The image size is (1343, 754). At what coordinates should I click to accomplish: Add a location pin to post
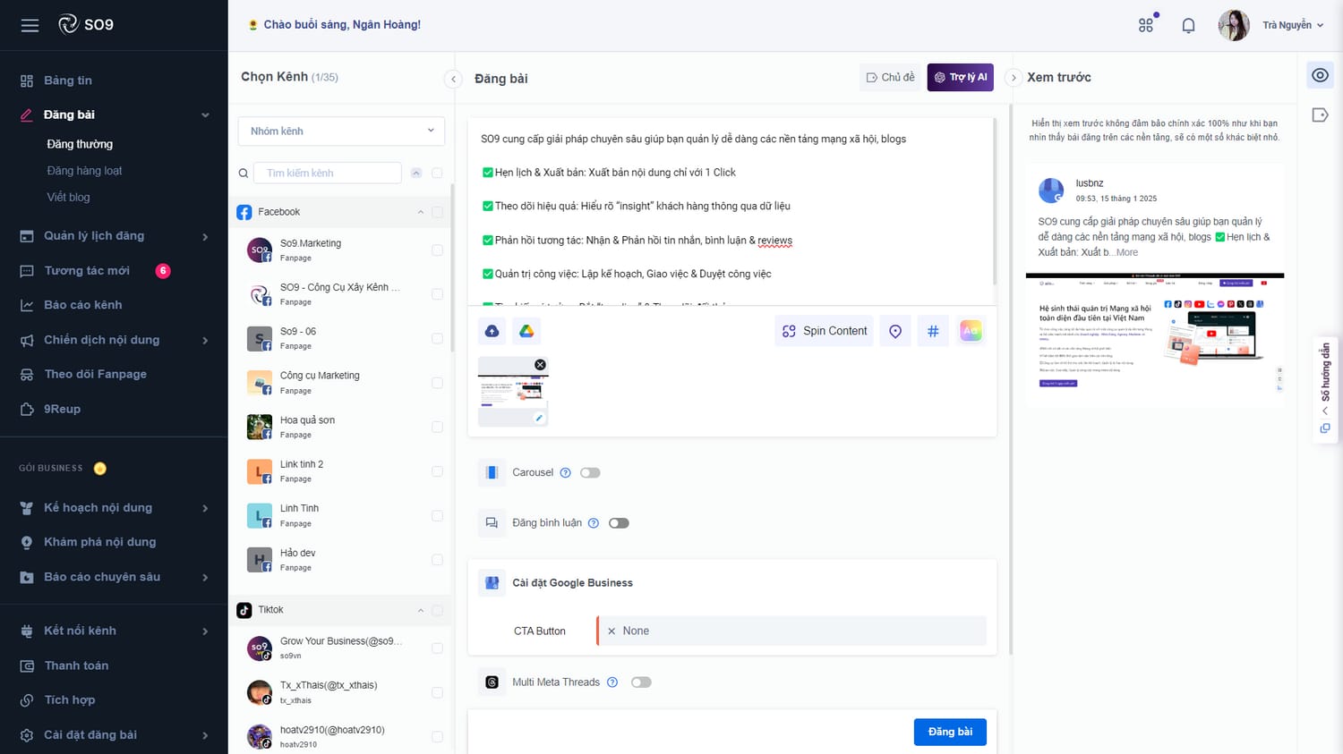[x=895, y=331]
